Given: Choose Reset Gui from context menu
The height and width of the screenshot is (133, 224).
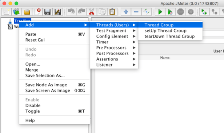Looking at the screenshot, I should [x=55, y=40].
